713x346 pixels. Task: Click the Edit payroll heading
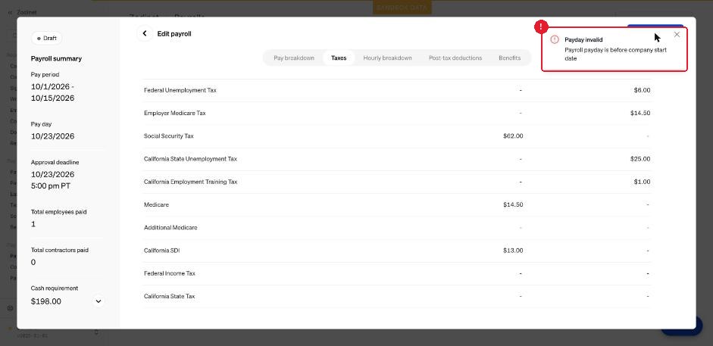[x=174, y=33]
